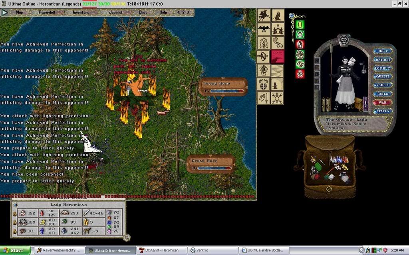The width and height of the screenshot is (409, 255).
Task: Click the Dread Horn creature in flames
Action: click(x=136, y=87)
